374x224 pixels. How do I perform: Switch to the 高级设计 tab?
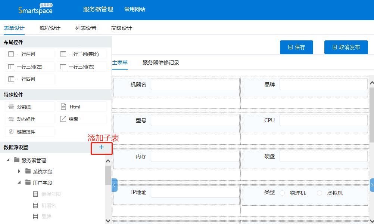click(122, 28)
